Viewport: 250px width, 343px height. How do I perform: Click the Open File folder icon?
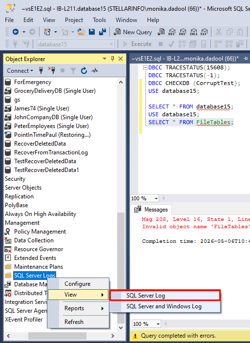pyautogui.click(x=81, y=32)
